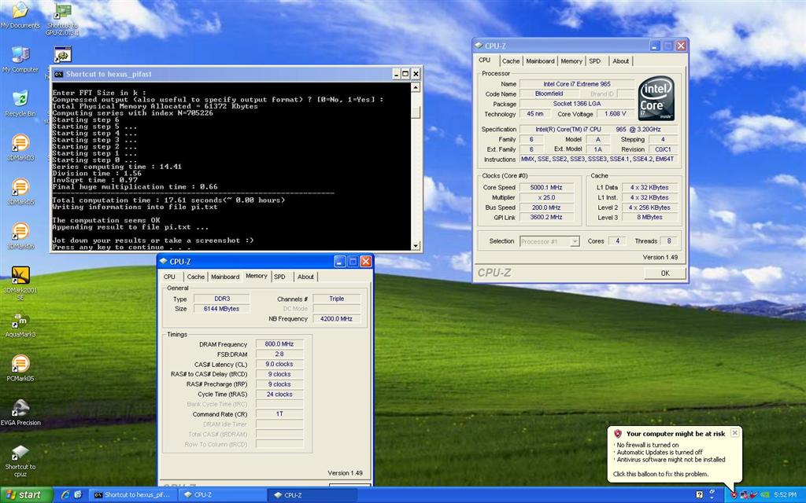Click the CAS# Latency value 9.0 clocks

(279, 364)
